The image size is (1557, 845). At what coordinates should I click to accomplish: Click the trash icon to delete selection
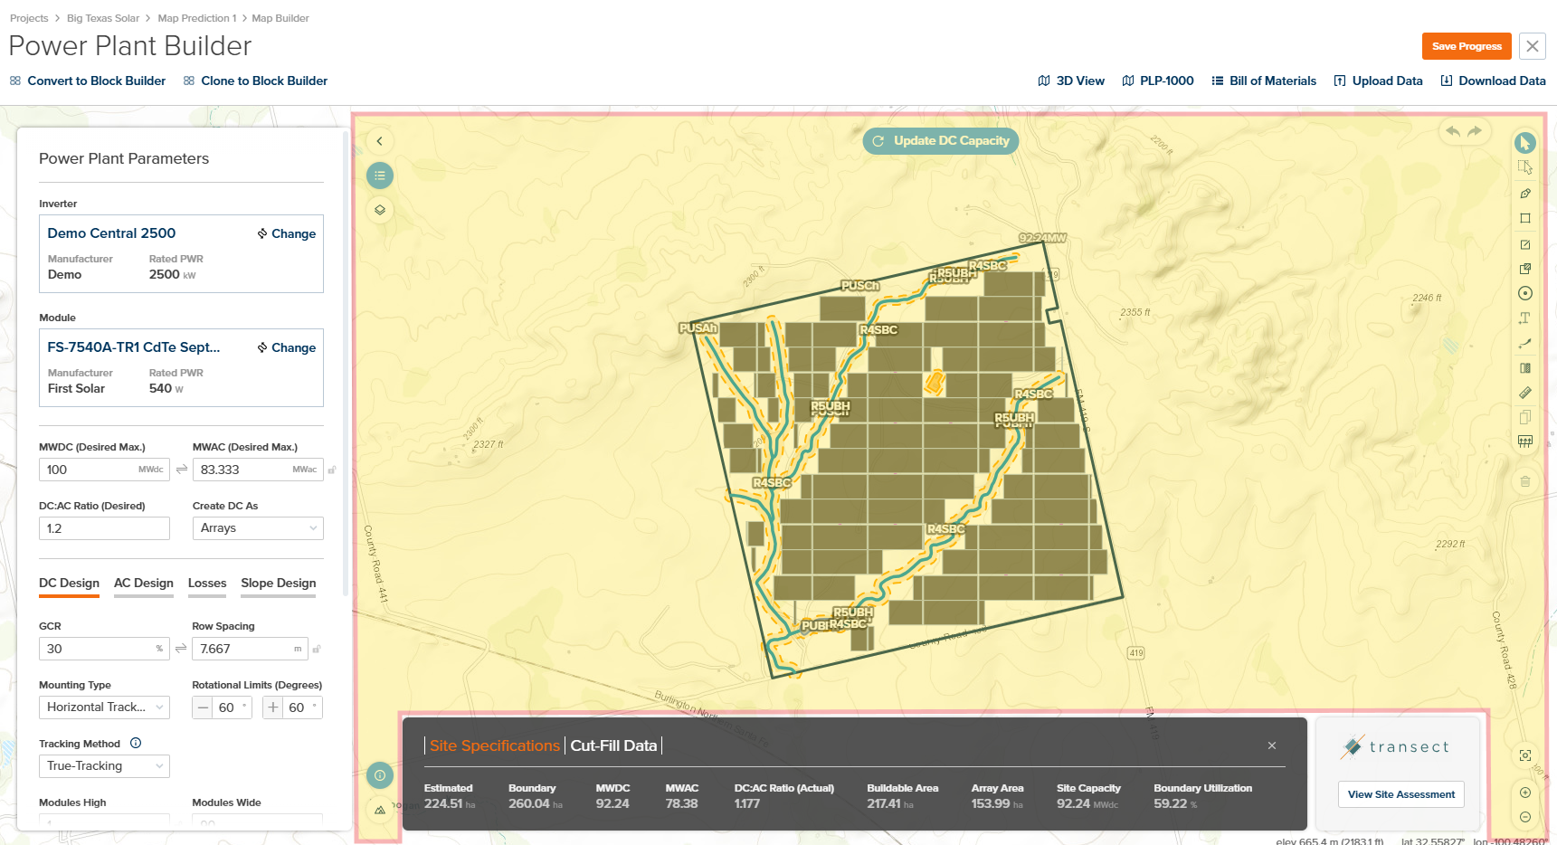click(x=1525, y=481)
